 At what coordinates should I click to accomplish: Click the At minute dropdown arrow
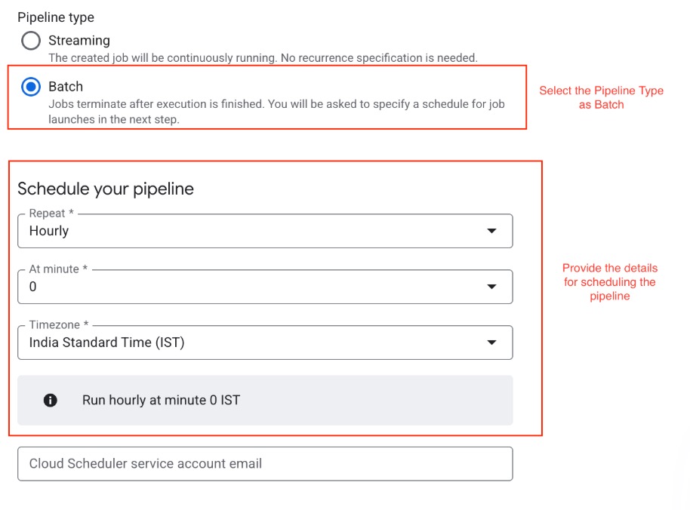491,287
